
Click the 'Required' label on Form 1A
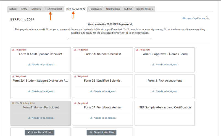tap(83, 50)
